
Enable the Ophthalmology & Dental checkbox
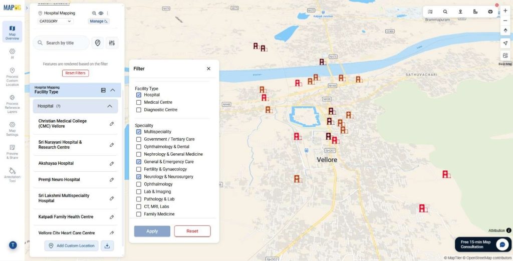(x=139, y=147)
